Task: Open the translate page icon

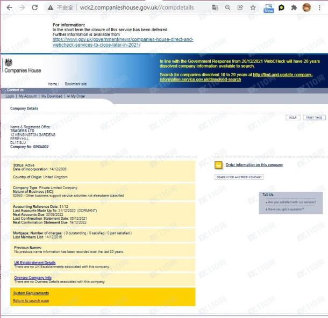Action: coord(215,8)
